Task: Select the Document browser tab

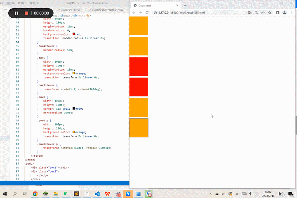Action: point(156,5)
